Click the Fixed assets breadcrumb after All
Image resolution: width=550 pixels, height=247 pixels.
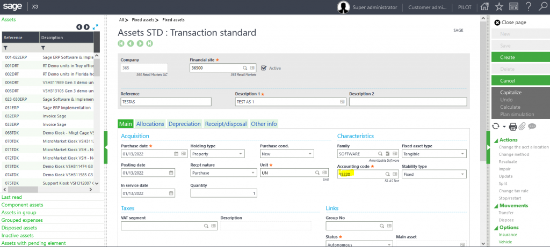point(143,20)
